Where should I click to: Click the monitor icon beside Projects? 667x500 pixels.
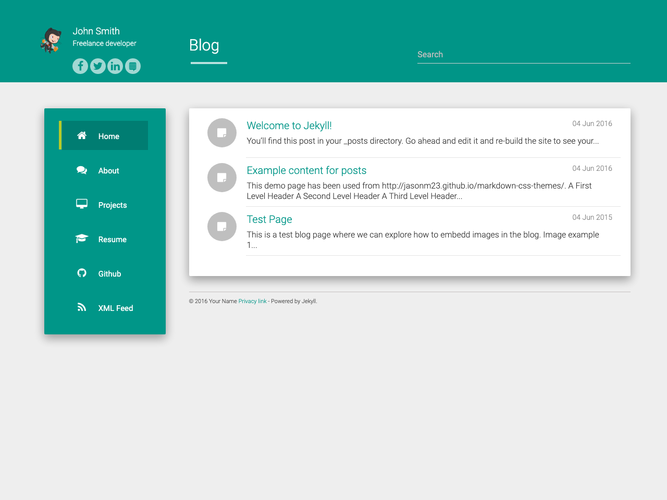point(82,204)
